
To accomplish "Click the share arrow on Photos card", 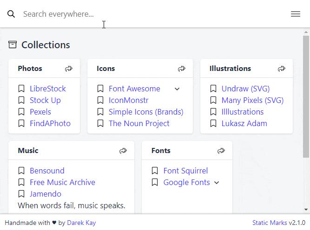I will point(69,69).
